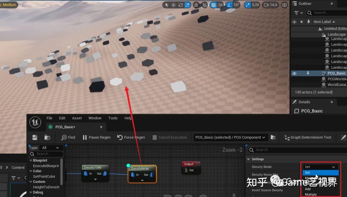Click the Outliner search magnifier icon
347x197 pixels.
[309, 13]
